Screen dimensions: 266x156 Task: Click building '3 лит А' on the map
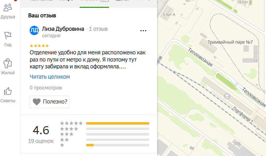[x=169, y=15]
